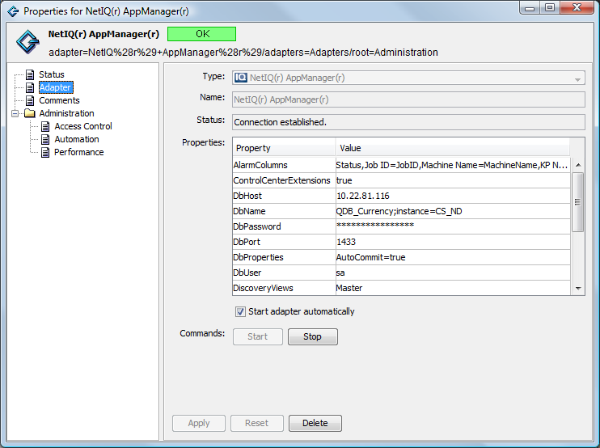
Task: Click the Property column header
Action: tap(284, 149)
